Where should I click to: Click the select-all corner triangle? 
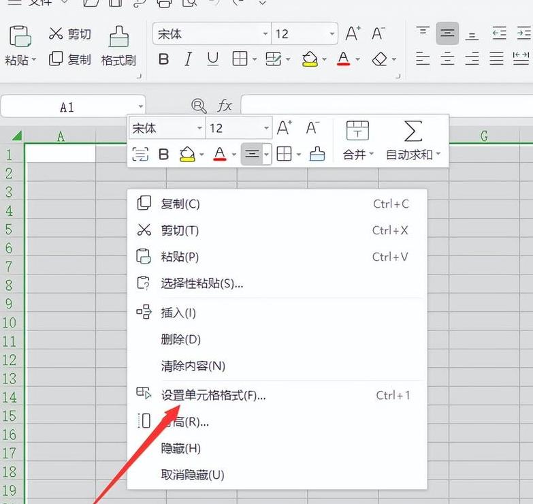16,136
